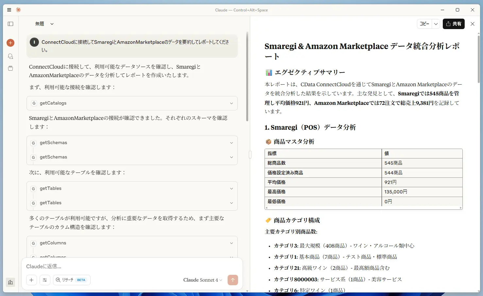Toggle the 共有 share option
Image resolution: width=483 pixels, height=296 pixels.
[454, 24]
